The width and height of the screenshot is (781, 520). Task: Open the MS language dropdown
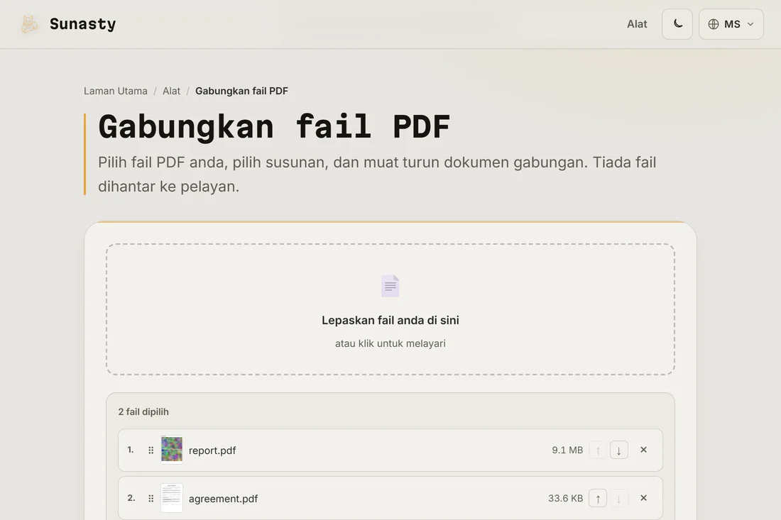click(x=731, y=24)
